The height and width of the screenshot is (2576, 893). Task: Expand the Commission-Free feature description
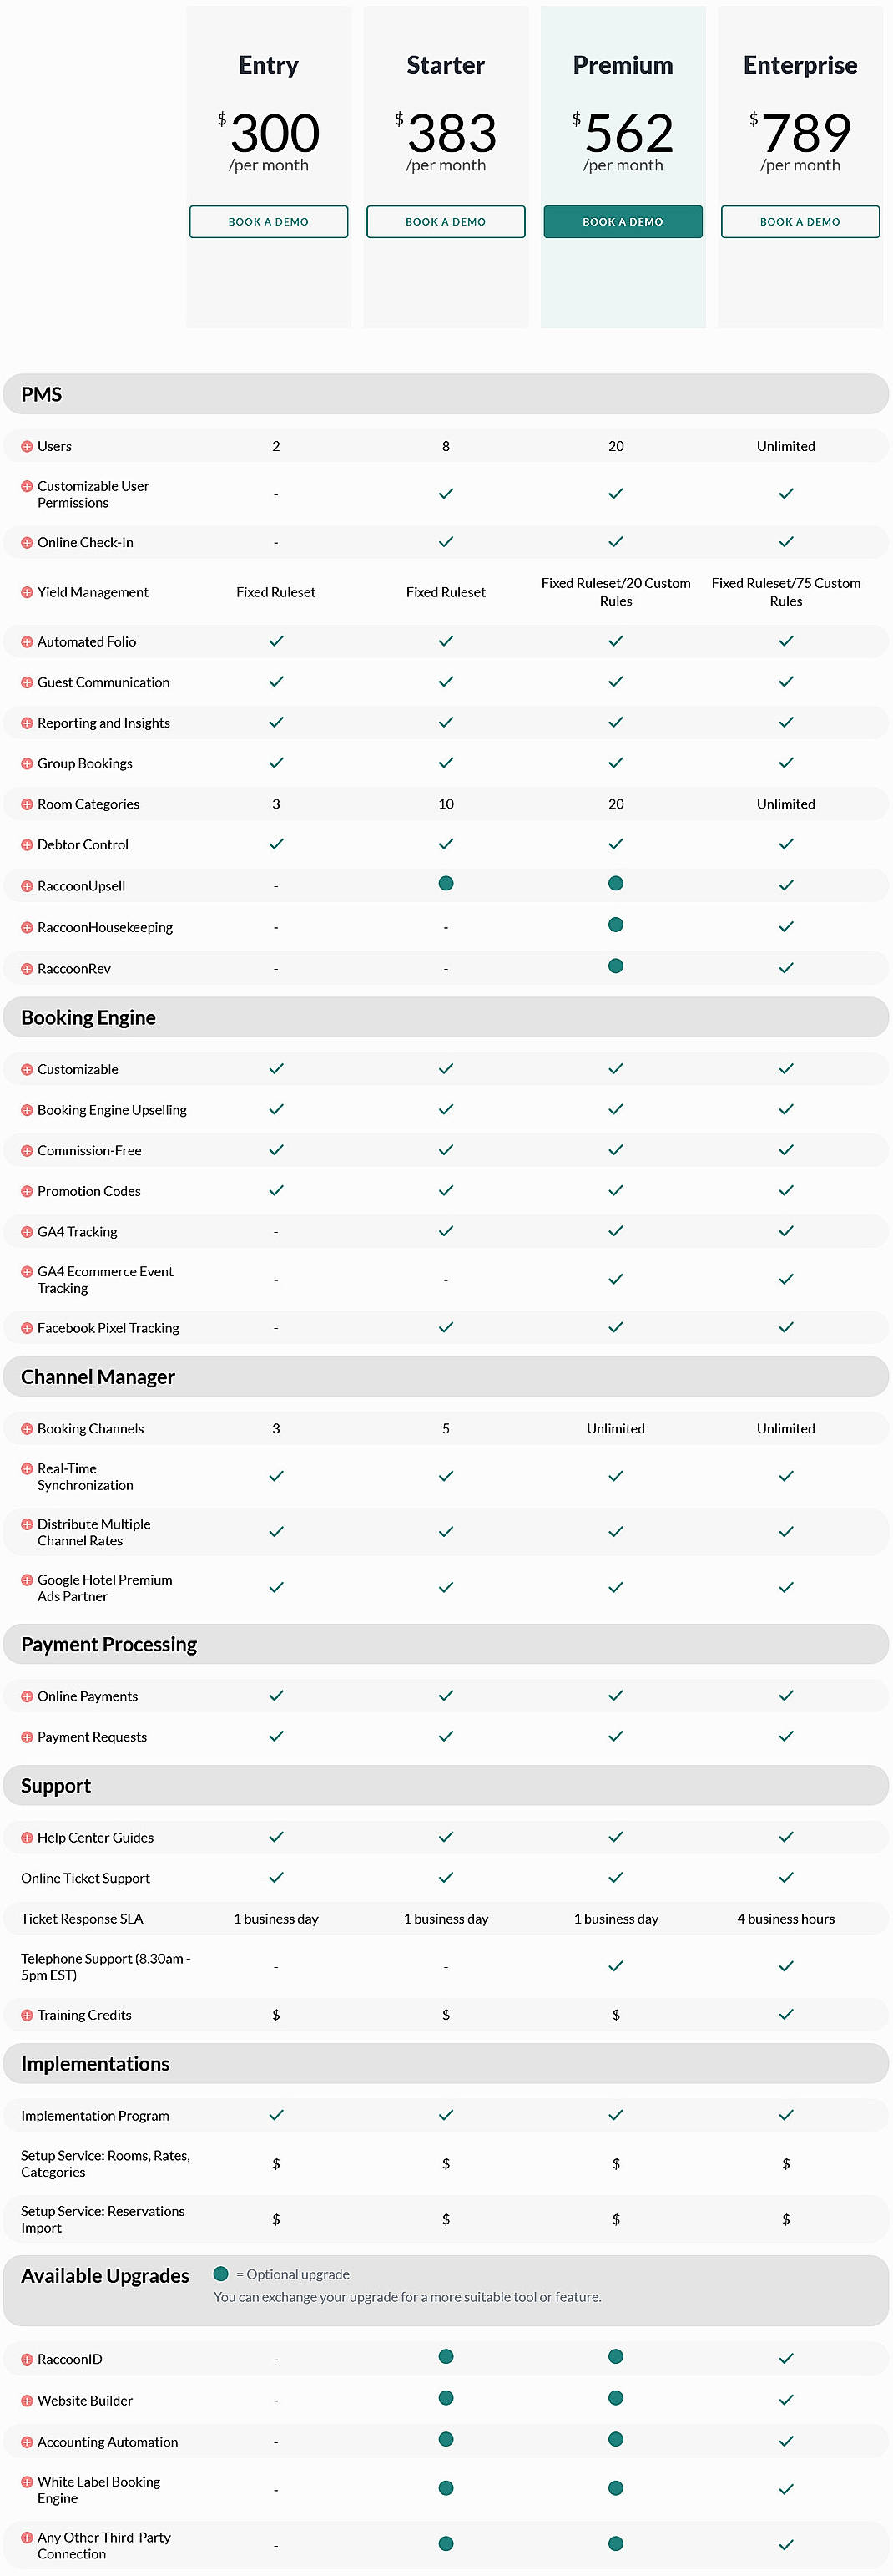pos(27,1150)
